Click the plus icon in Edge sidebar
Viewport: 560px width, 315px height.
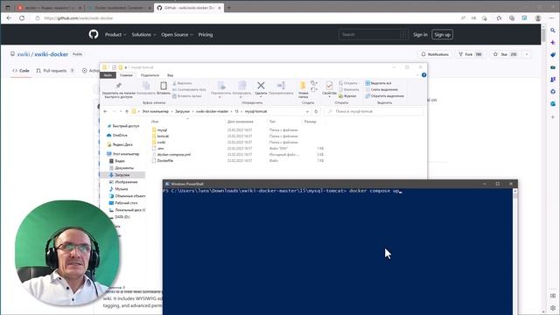(553, 116)
